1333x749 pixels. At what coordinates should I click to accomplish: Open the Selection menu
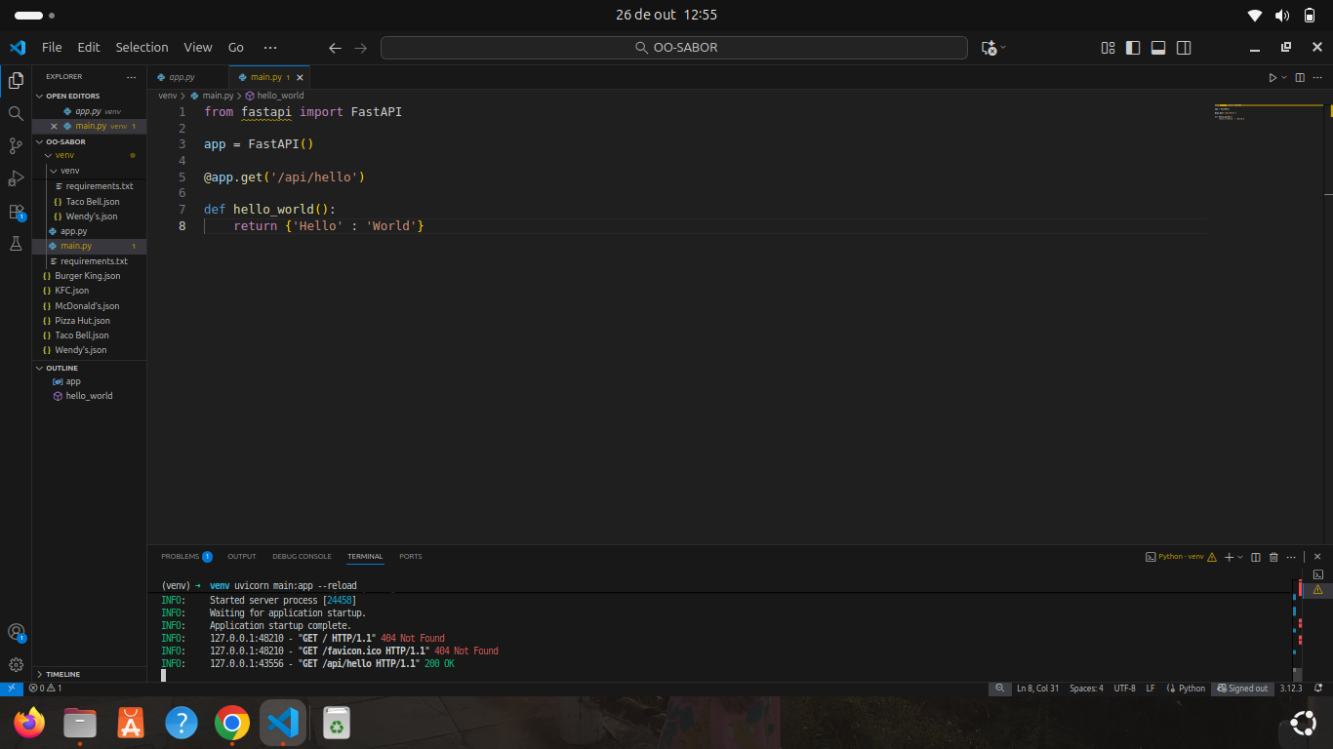tap(141, 47)
